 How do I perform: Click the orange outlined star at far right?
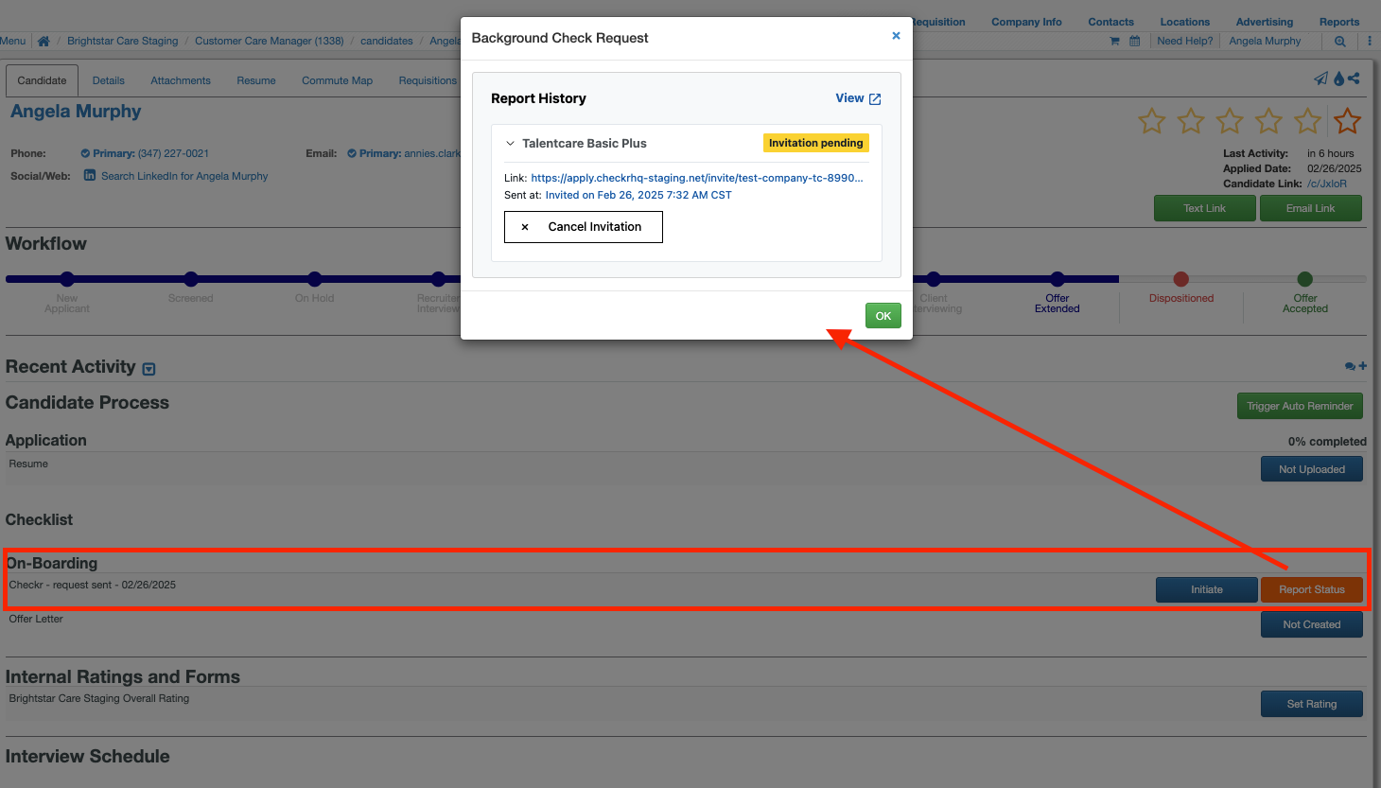pos(1347,121)
